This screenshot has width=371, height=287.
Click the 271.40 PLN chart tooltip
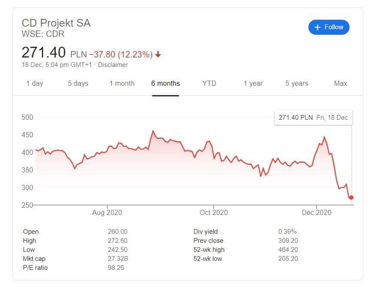[x=313, y=117]
